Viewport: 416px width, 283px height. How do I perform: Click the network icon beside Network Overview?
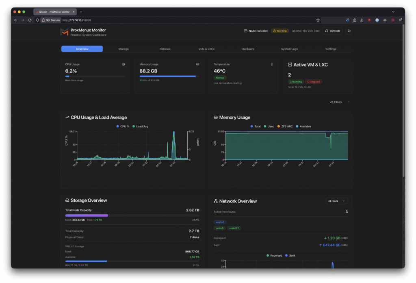click(216, 201)
